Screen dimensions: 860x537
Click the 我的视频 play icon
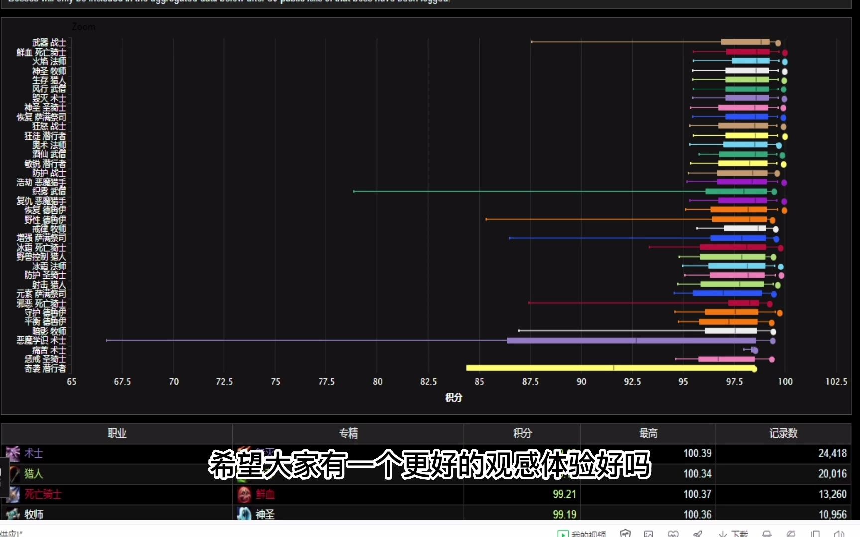[x=563, y=534]
